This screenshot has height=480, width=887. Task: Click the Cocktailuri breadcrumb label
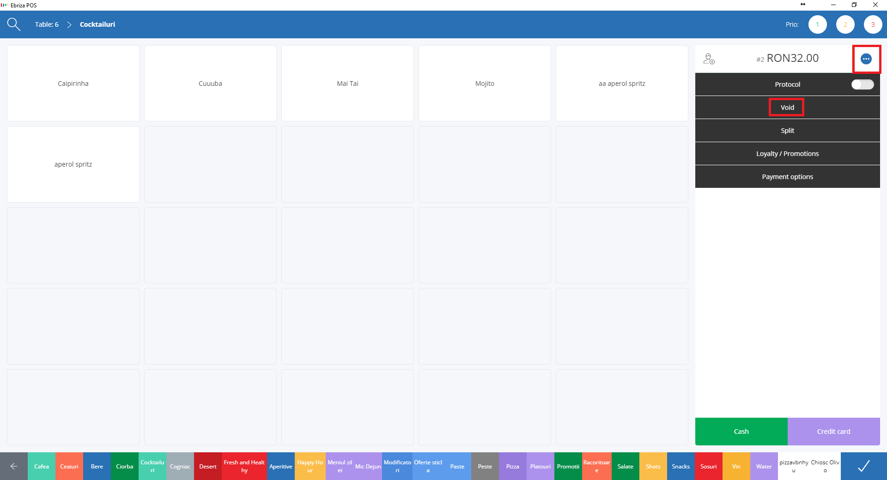[x=97, y=24]
